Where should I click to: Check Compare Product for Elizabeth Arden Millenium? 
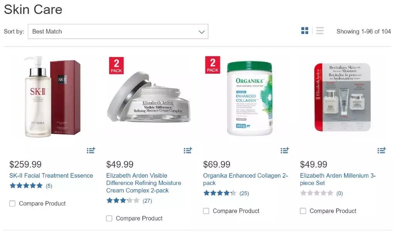point(303,211)
